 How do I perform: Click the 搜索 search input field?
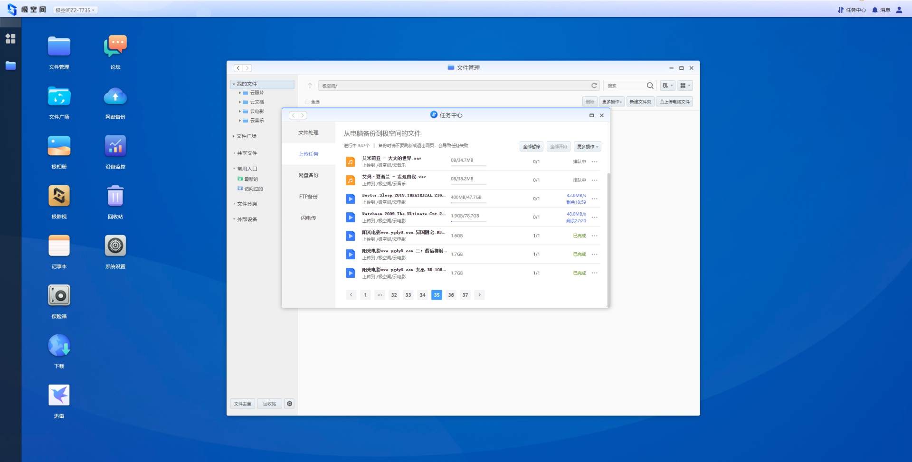625,85
